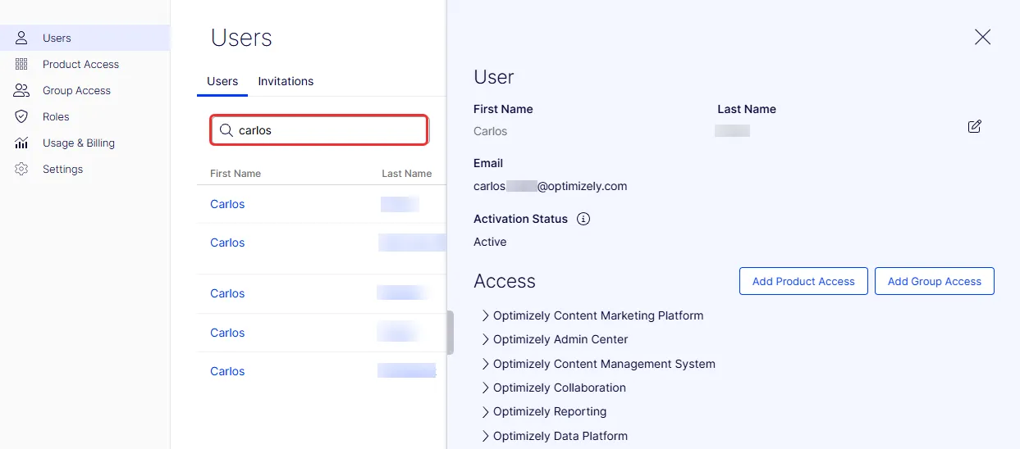Image resolution: width=1020 pixels, height=449 pixels.
Task: Click the Active status text
Action: point(490,242)
